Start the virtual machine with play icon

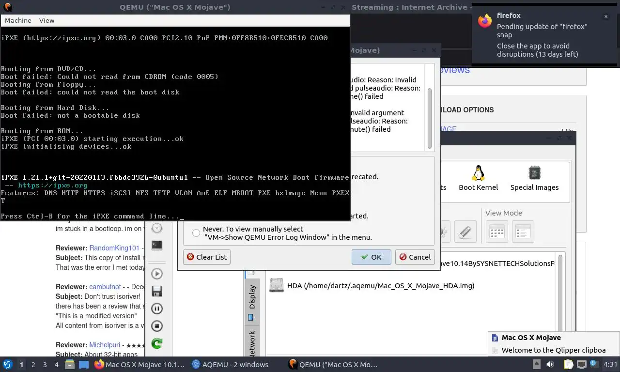[x=156, y=274]
